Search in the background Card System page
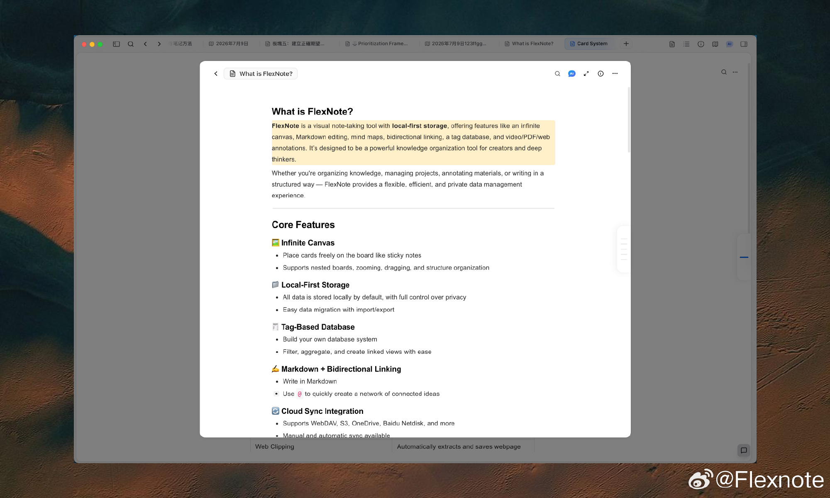This screenshot has width=830, height=498. tap(724, 72)
